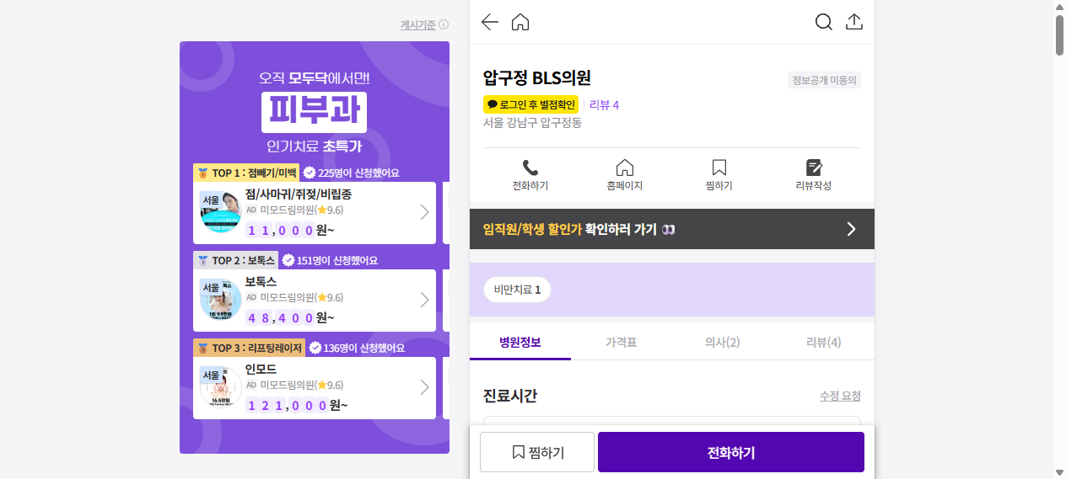Toggle the bottom 찜하기 bookmark button
Viewport: 1066px width, 479px height.
tap(537, 452)
